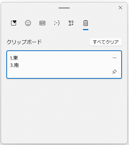129x145 pixels.
Task: Open the recently used (heart) tab
Action: [14, 23]
